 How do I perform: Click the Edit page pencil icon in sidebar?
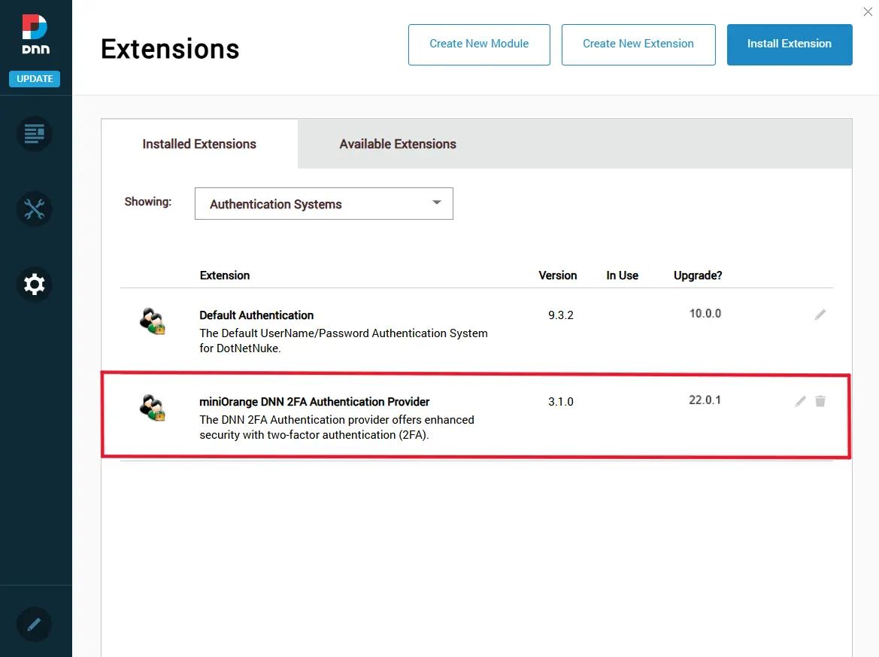pyautogui.click(x=34, y=624)
